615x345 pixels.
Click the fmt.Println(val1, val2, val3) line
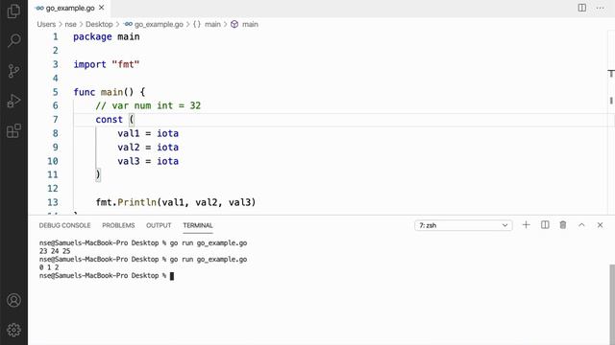pyautogui.click(x=176, y=202)
